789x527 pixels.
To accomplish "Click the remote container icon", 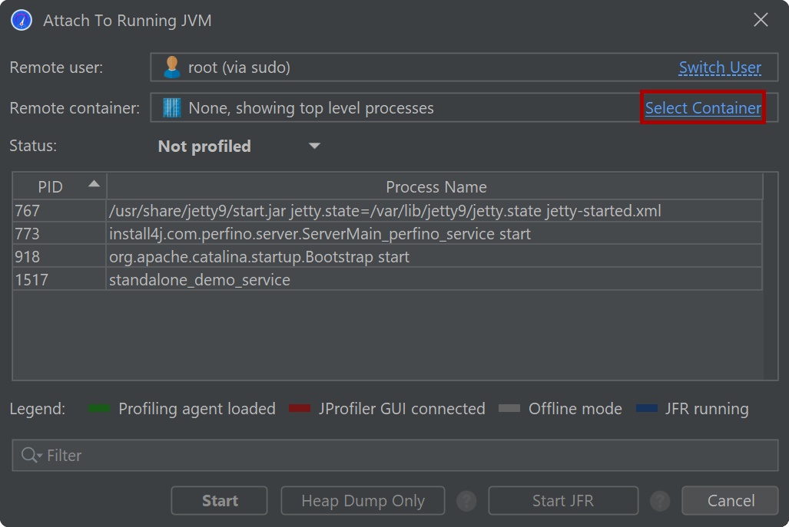I will [x=171, y=108].
